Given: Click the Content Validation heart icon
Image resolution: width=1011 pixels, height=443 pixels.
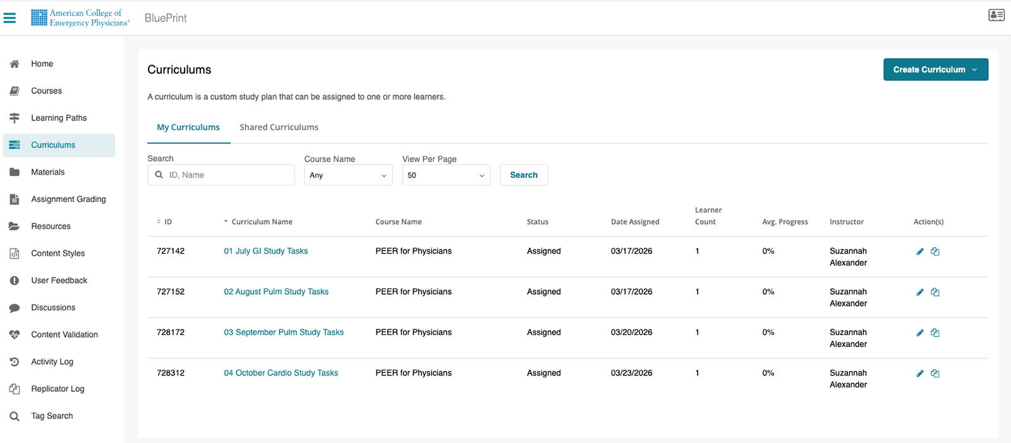Looking at the screenshot, I should click(x=15, y=335).
